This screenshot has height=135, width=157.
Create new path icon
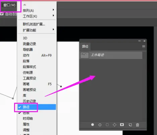(x=130, y=125)
